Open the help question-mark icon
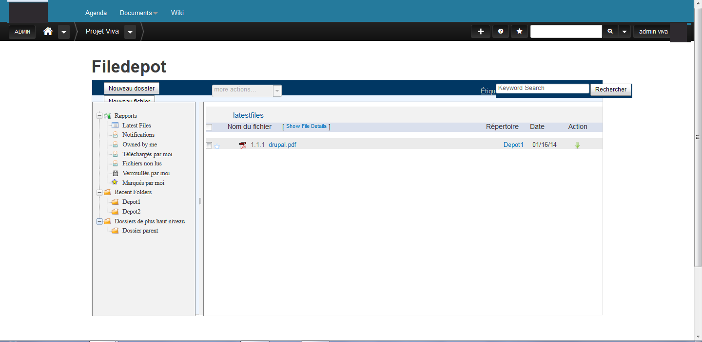 point(500,32)
